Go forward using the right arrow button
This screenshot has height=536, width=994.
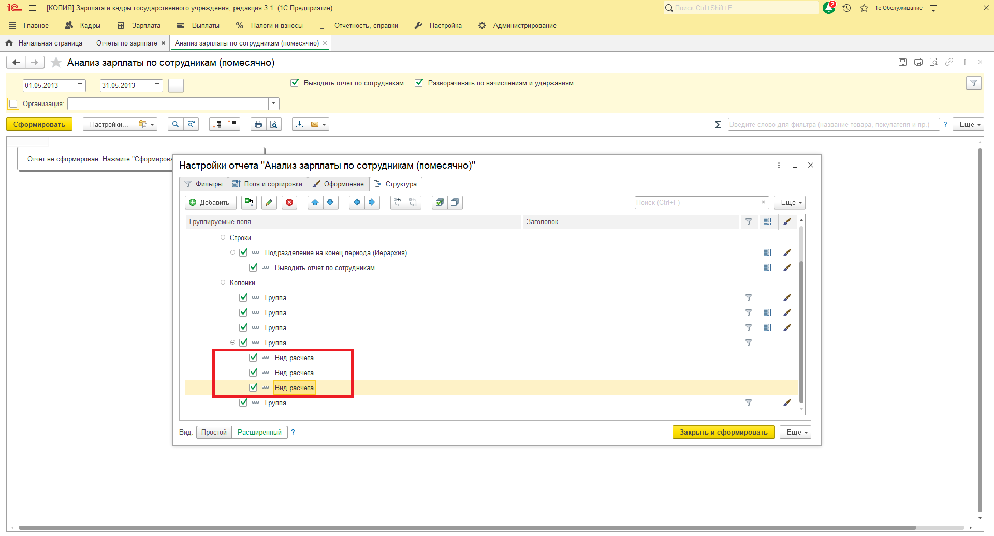pyautogui.click(x=35, y=63)
